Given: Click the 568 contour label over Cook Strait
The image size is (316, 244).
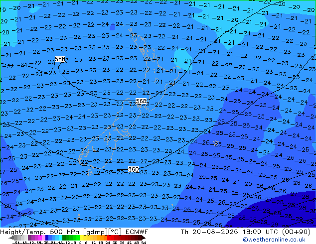Looking at the screenshot, I should 141,101.
